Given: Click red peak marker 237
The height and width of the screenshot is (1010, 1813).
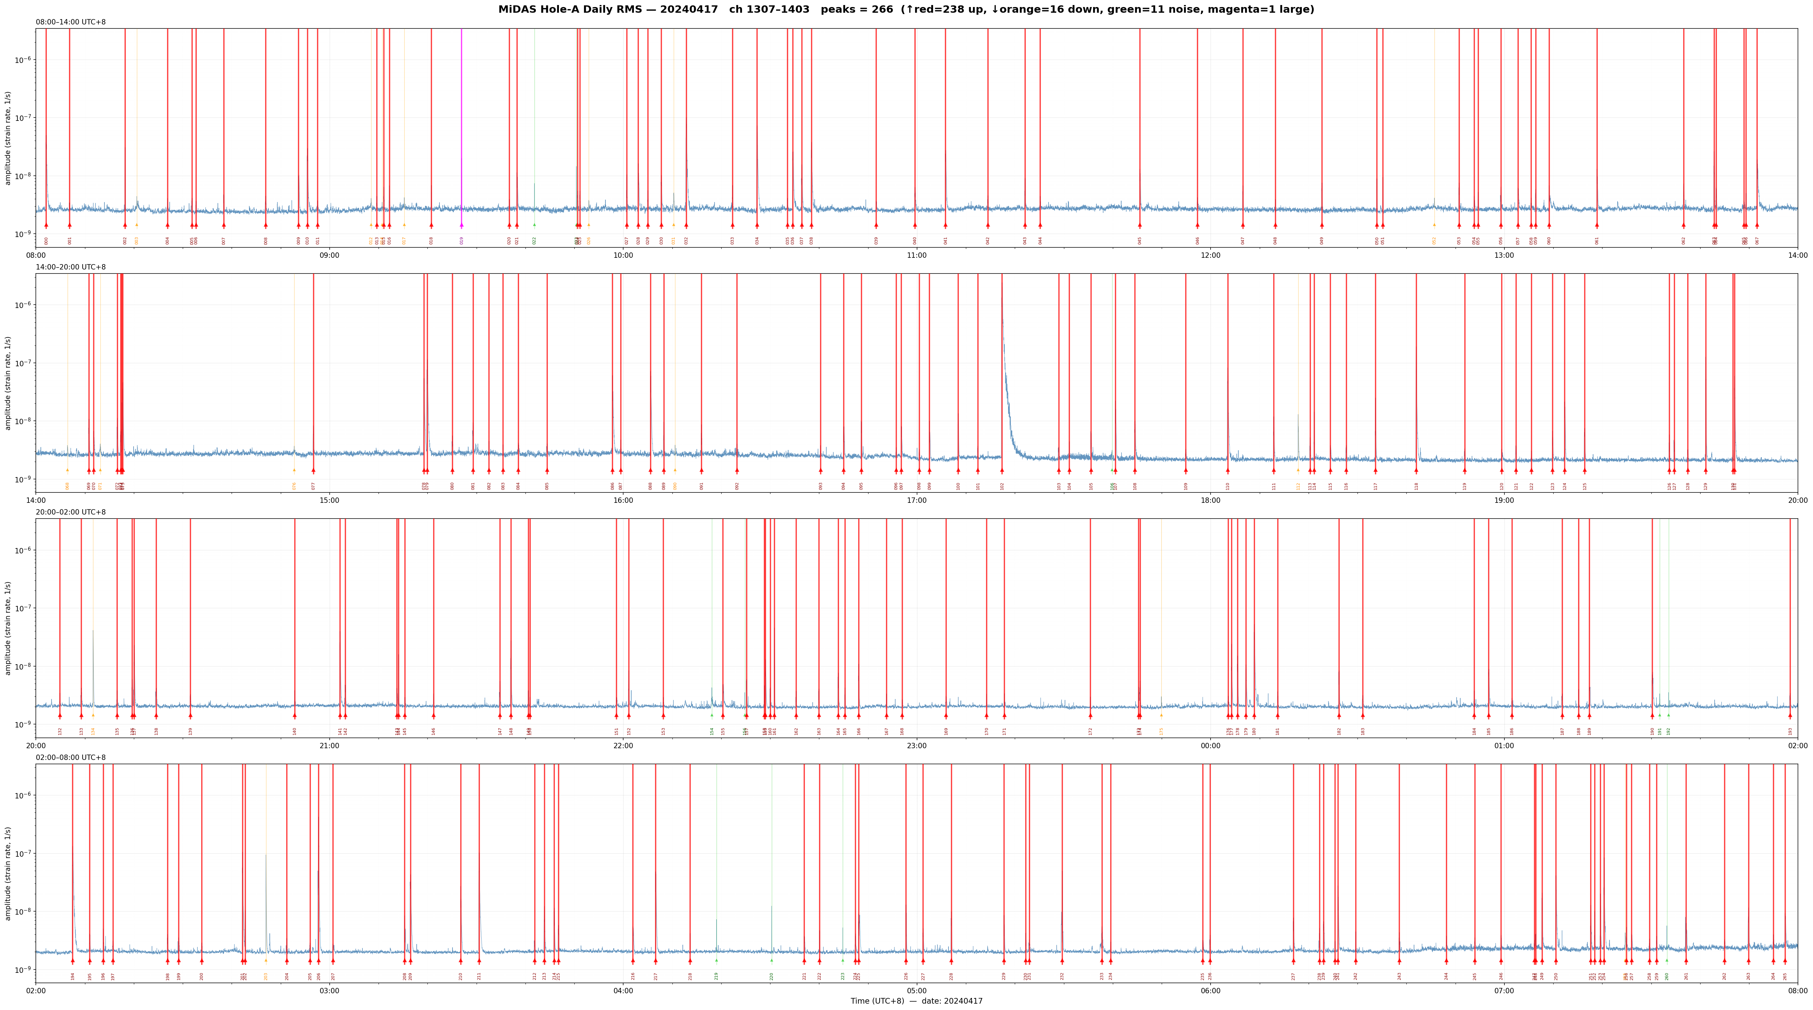Looking at the screenshot, I should [1294, 961].
